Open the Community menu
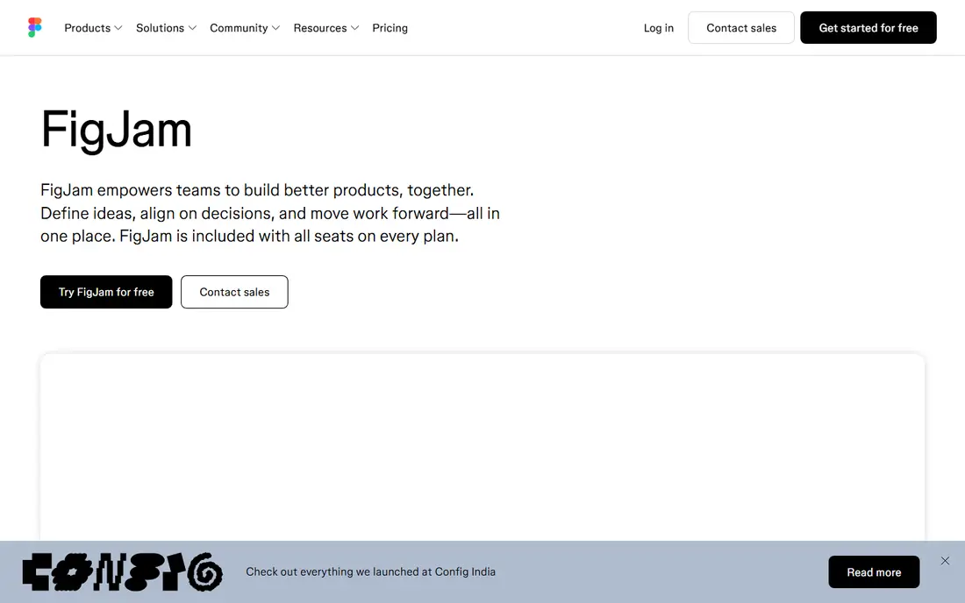Screen dimensions: 965x603 point(245,28)
